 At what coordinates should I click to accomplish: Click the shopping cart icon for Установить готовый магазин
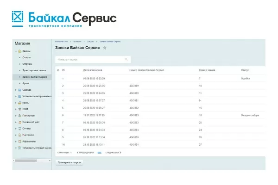(x=19, y=148)
